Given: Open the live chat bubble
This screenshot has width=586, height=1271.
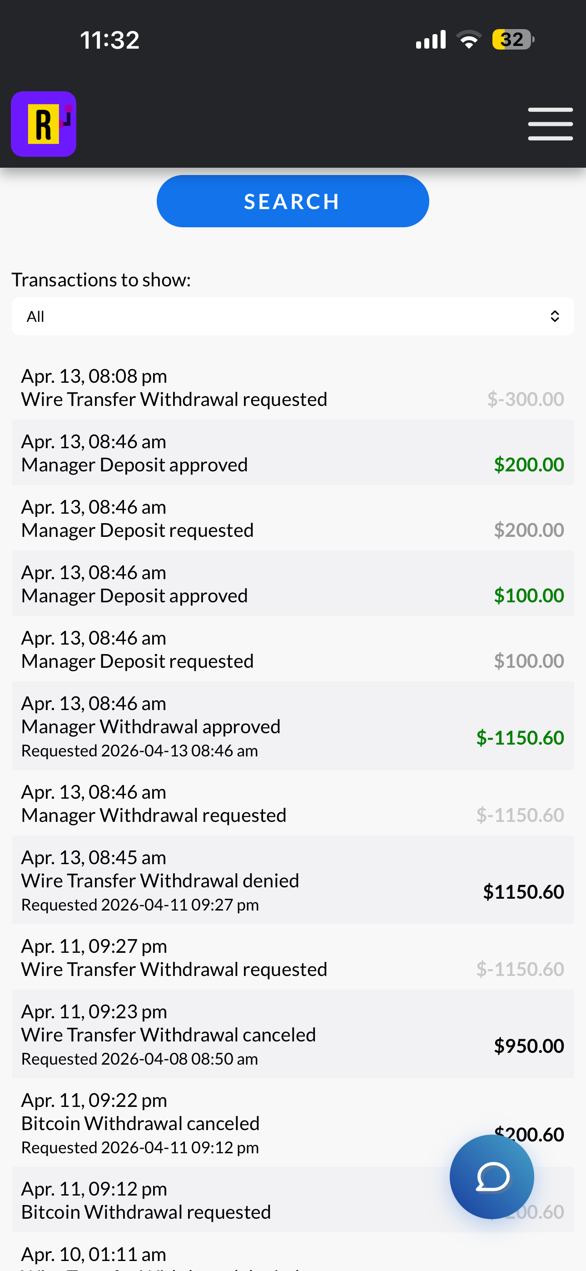Looking at the screenshot, I should (492, 1177).
